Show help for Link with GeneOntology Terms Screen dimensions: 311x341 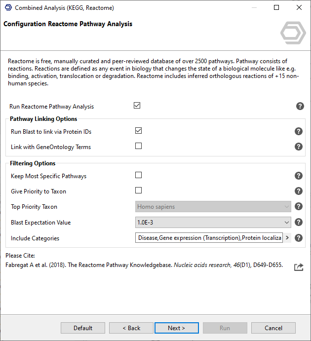(x=298, y=147)
